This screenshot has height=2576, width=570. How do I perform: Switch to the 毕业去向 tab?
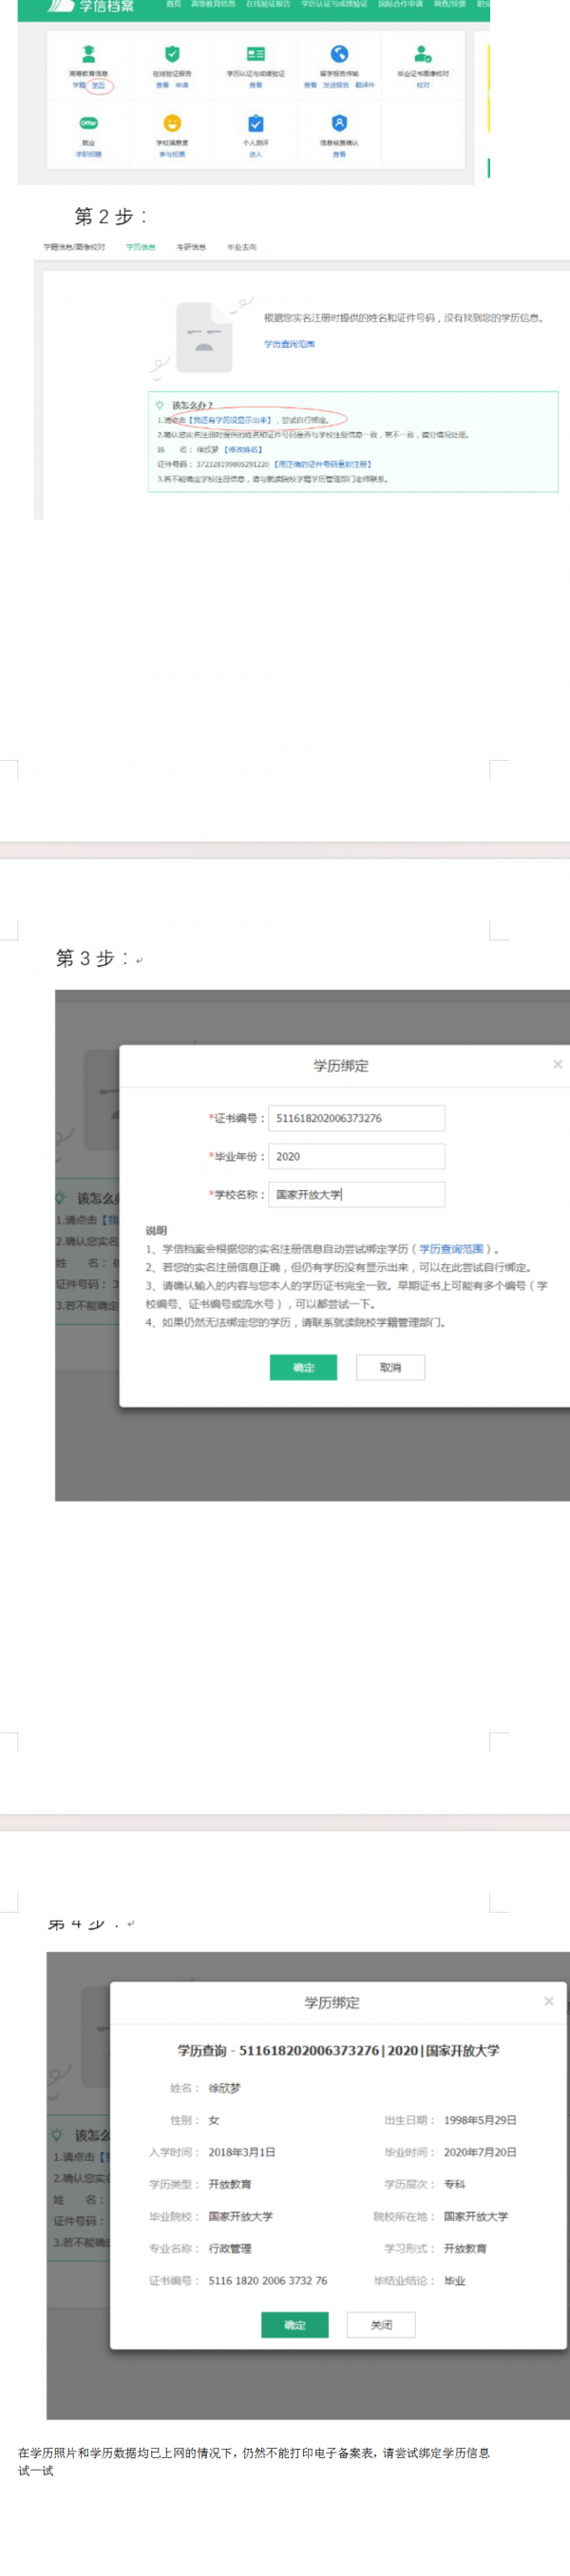[242, 247]
